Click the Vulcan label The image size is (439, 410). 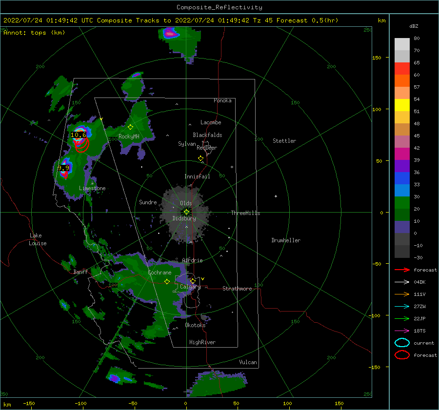(x=248, y=362)
